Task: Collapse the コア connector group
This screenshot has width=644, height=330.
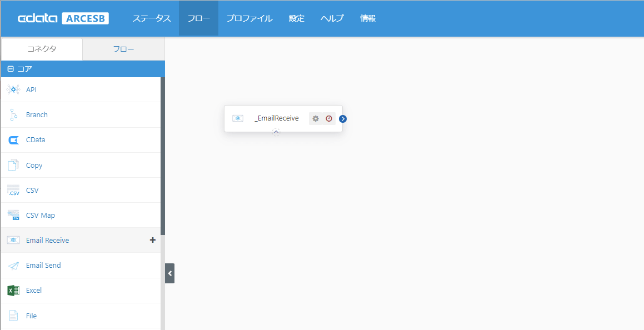Action: 11,69
